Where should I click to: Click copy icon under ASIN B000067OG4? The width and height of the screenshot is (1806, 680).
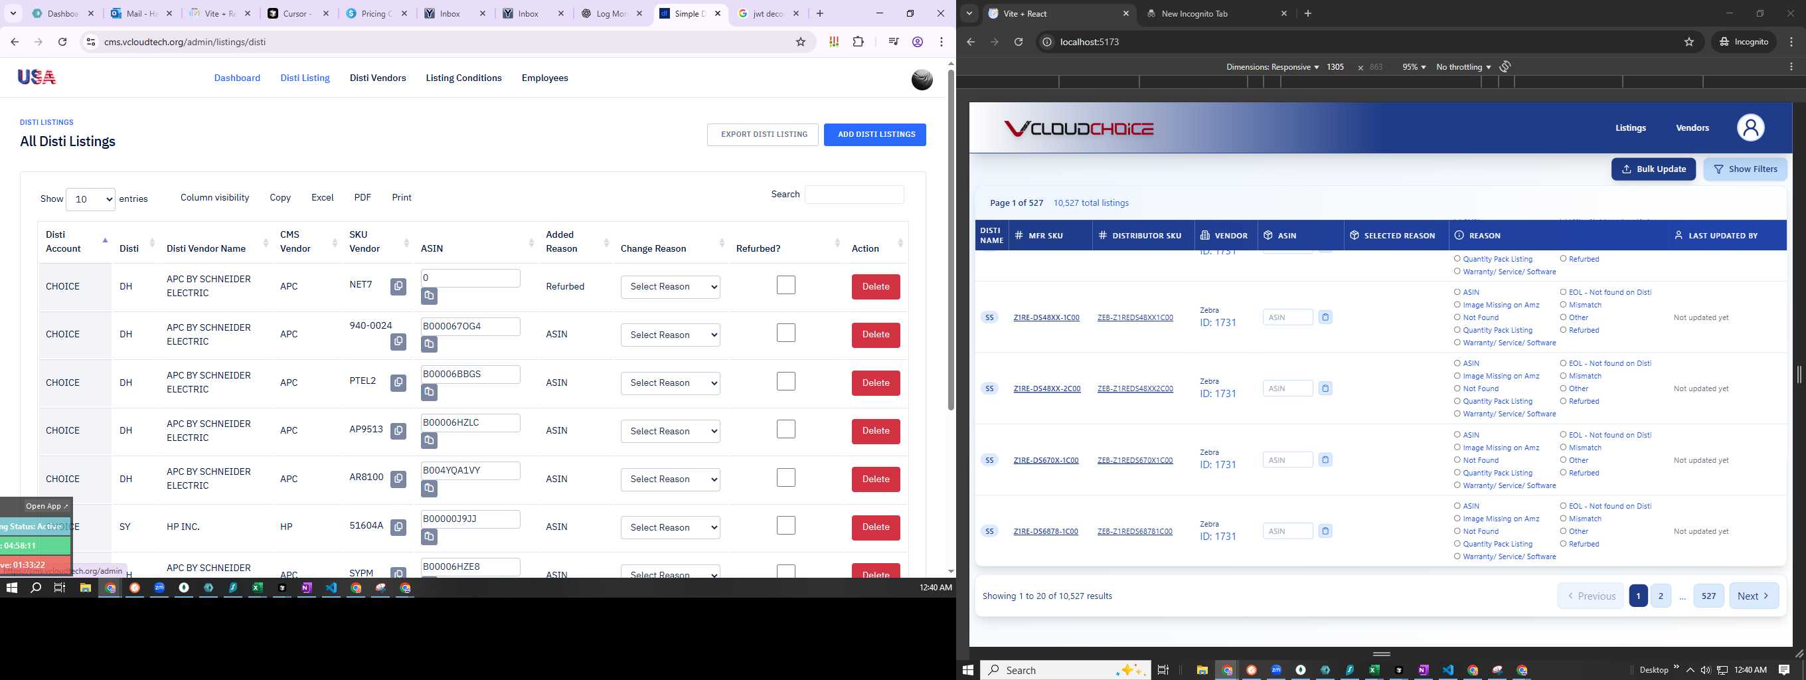(429, 344)
